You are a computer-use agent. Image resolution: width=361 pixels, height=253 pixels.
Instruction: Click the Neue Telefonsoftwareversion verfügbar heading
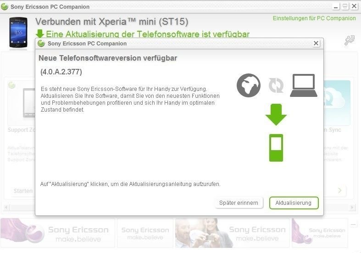[108, 58]
